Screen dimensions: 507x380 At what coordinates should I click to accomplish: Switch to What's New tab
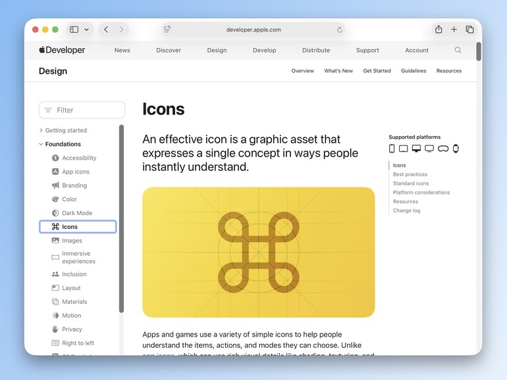(x=338, y=71)
